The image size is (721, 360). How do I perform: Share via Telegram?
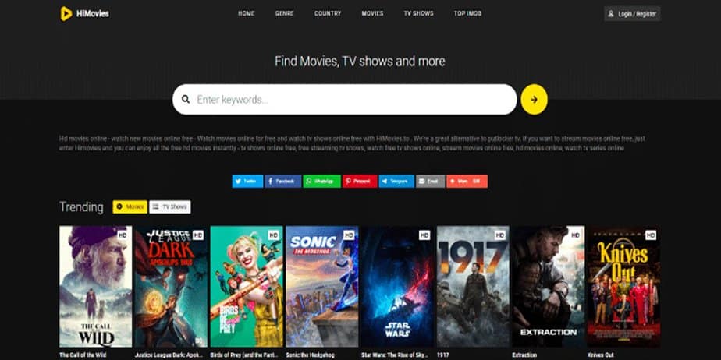pyautogui.click(x=396, y=181)
